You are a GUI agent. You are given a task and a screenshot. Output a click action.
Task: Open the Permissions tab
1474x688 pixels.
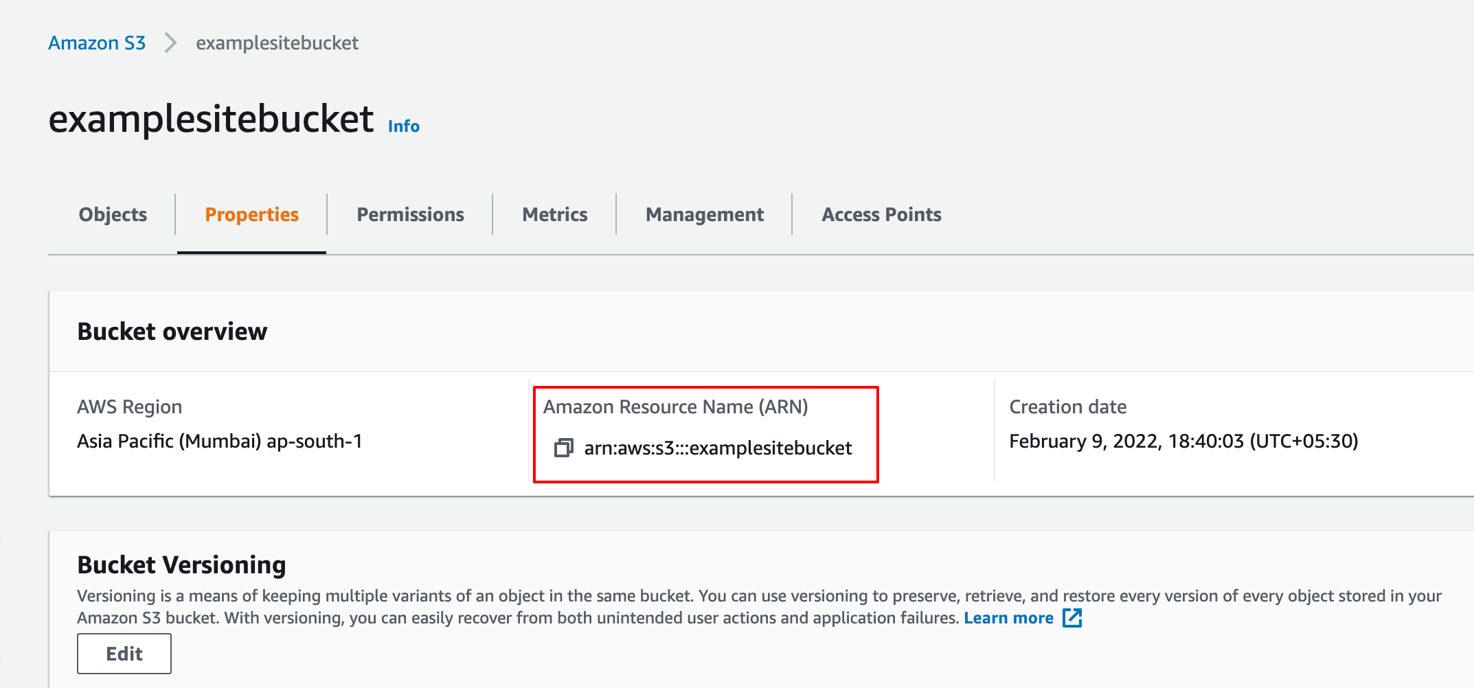(410, 215)
